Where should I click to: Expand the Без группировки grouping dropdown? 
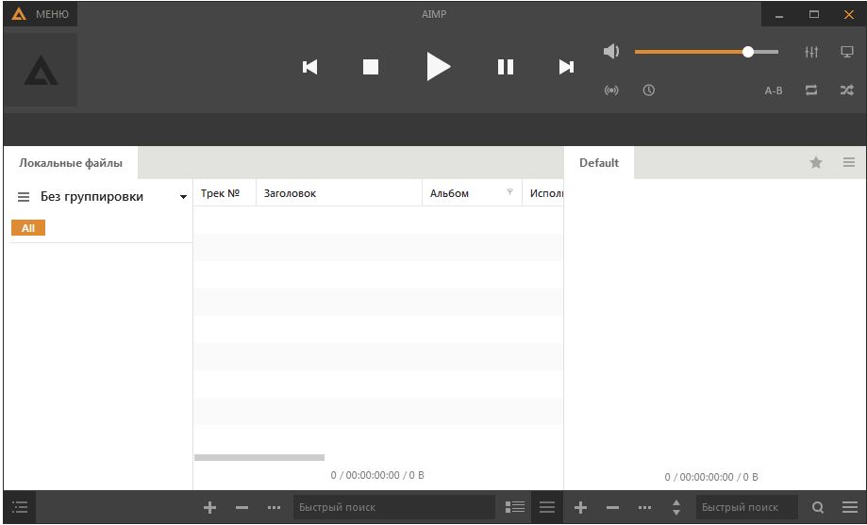tap(183, 197)
